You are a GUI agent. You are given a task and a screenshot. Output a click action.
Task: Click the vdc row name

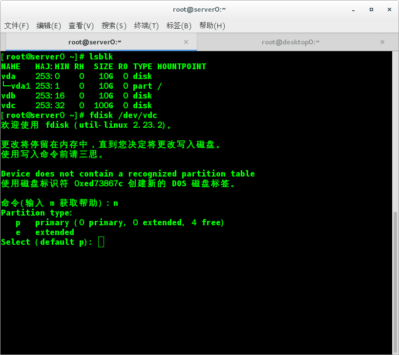coord(8,105)
